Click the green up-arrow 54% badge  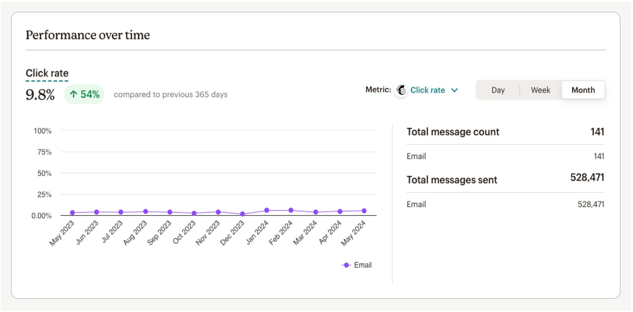[84, 94]
